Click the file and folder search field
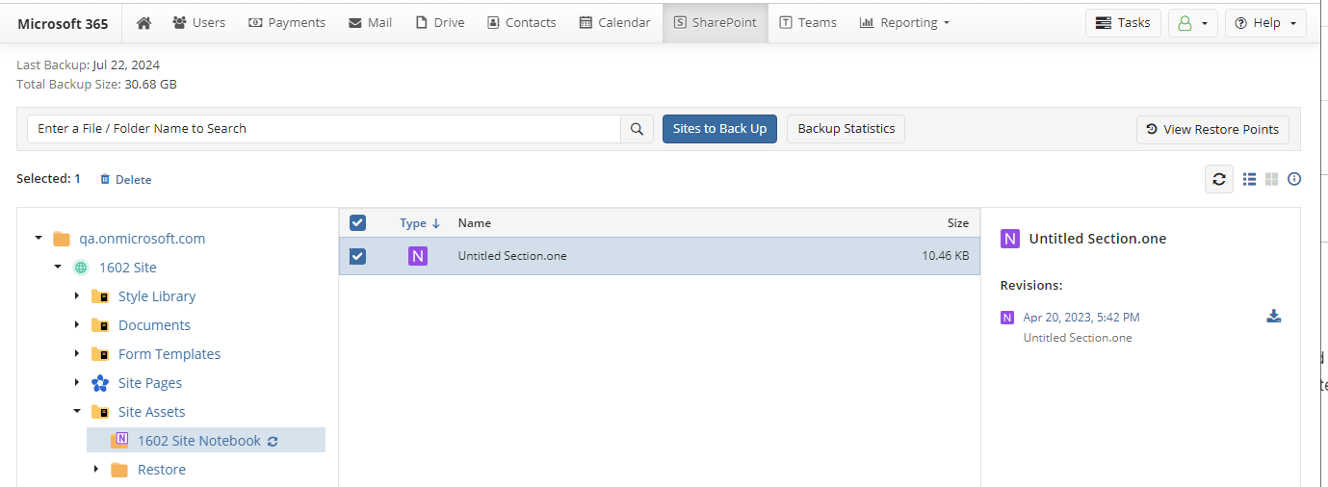The height and width of the screenshot is (487, 1328). 324,129
